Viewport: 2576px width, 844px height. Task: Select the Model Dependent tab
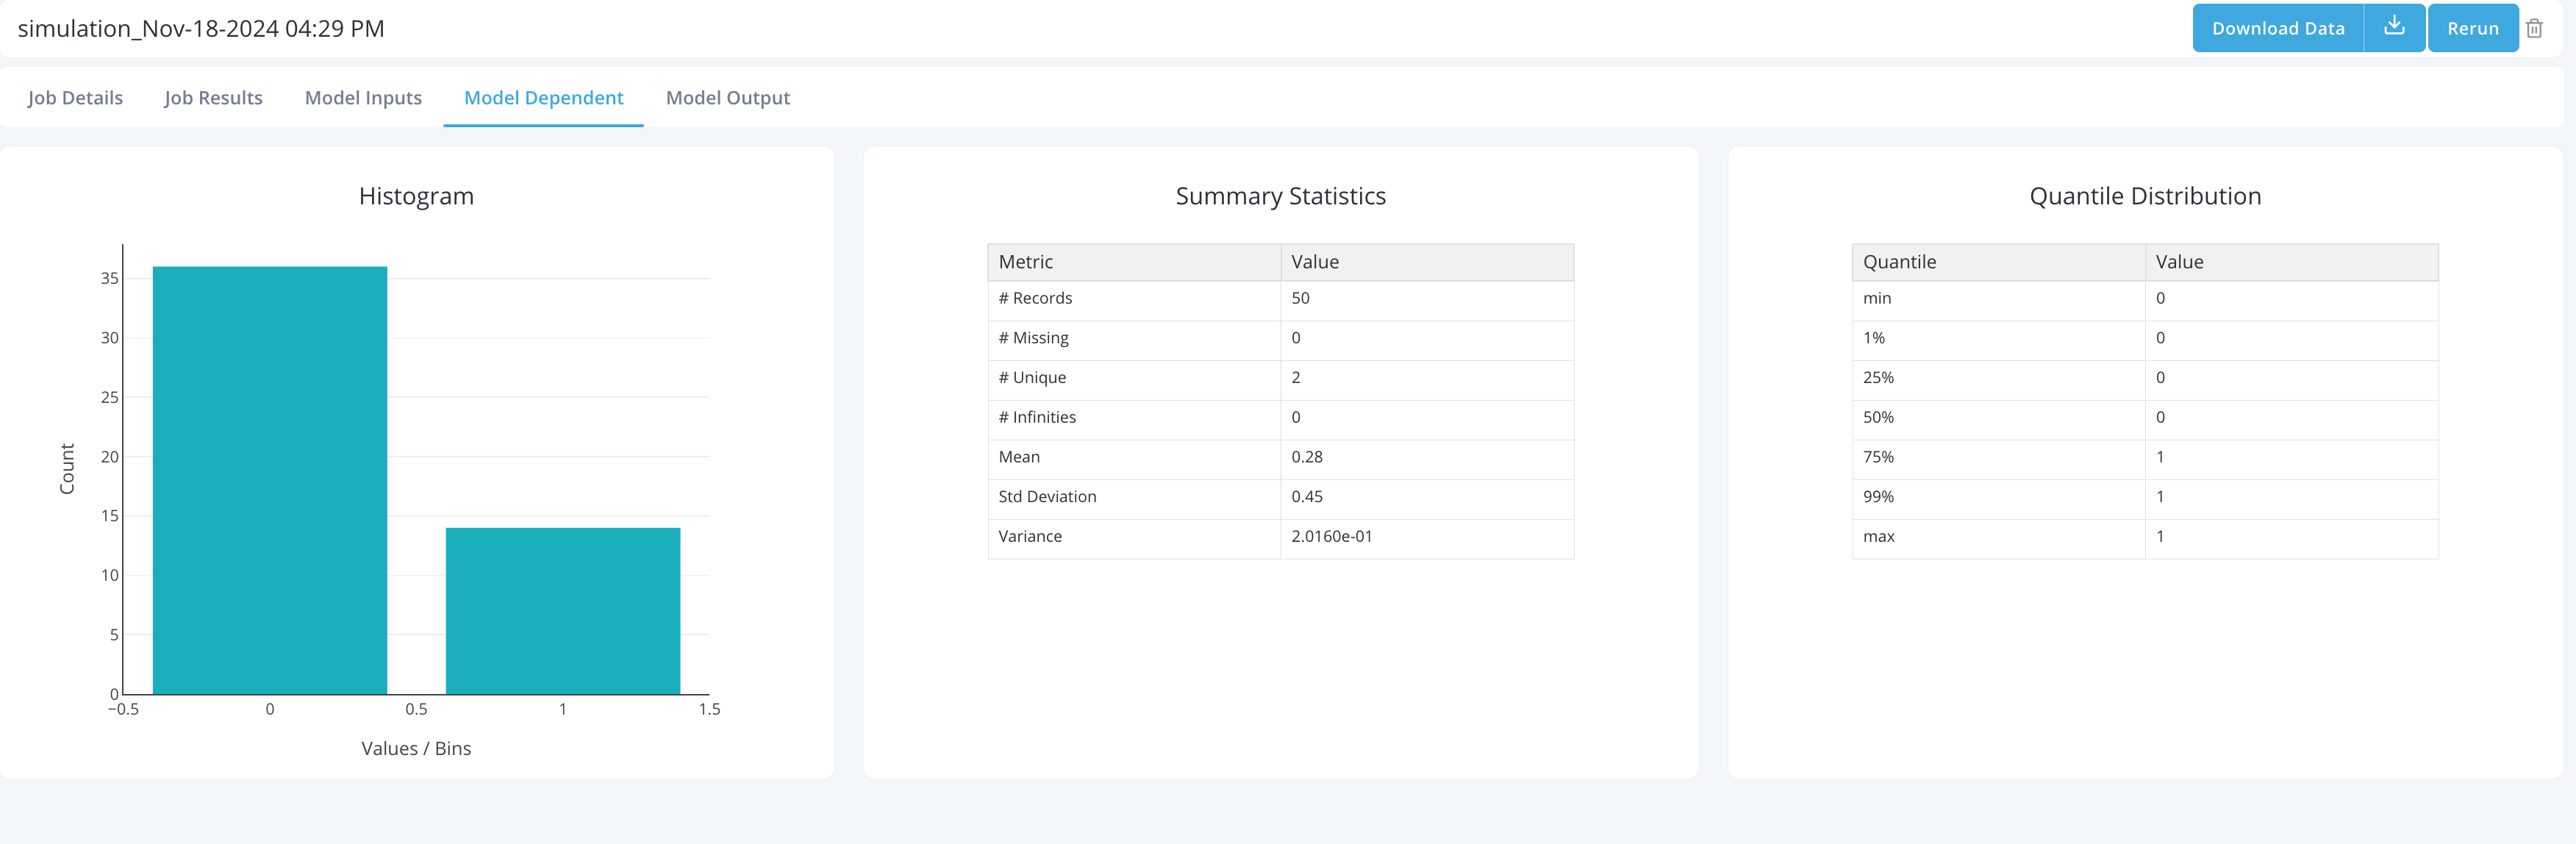543,98
